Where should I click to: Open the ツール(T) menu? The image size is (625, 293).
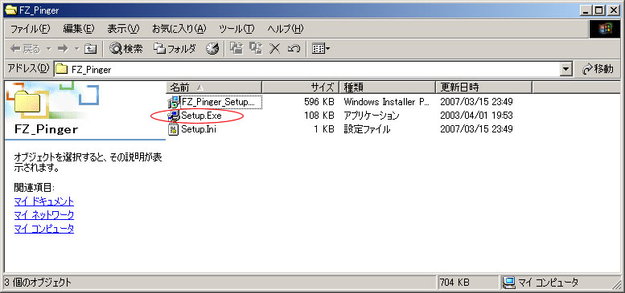point(236,29)
